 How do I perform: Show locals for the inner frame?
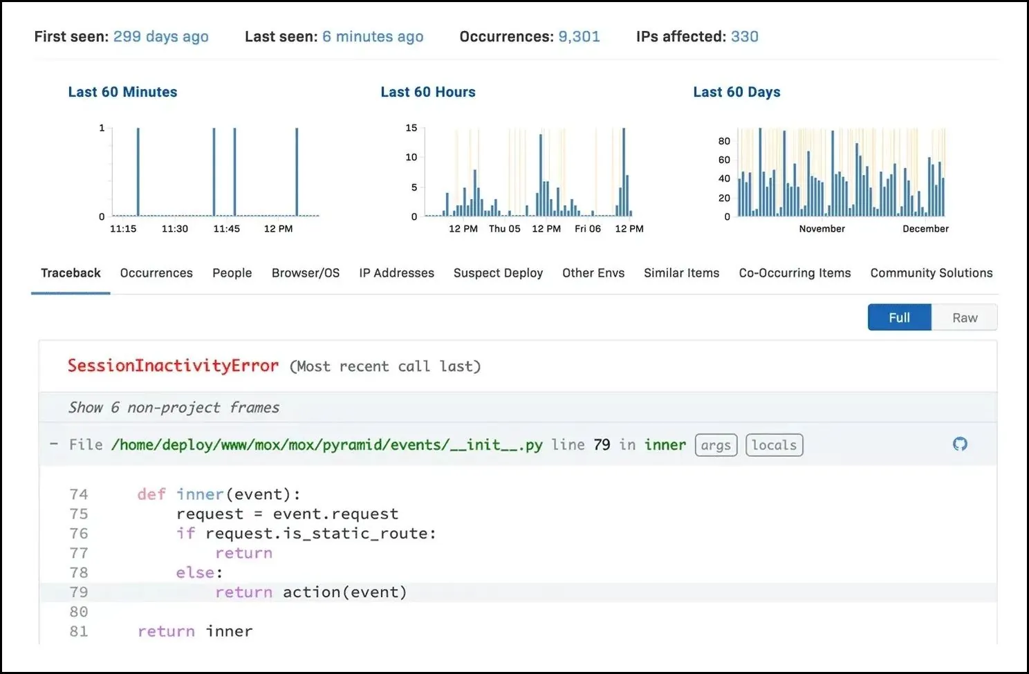click(774, 445)
